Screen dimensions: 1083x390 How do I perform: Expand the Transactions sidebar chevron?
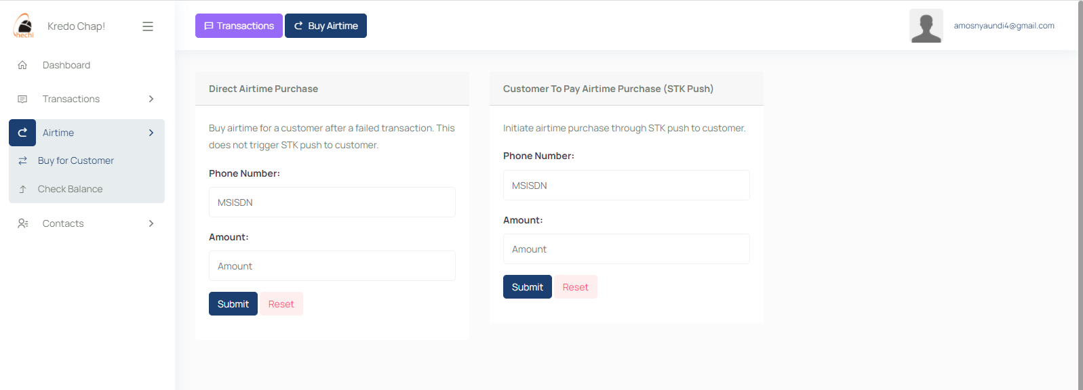point(151,99)
